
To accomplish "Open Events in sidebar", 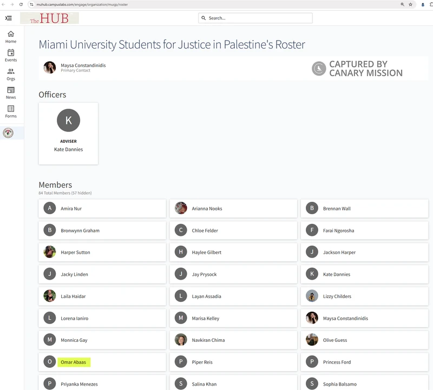I will (x=11, y=56).
